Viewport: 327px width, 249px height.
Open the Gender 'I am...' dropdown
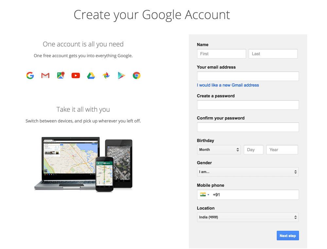248,172
